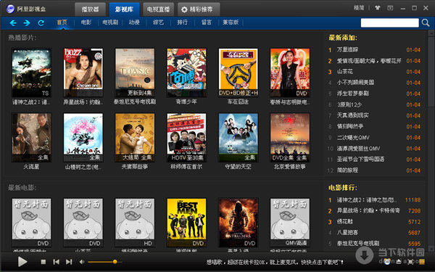Open 天真遇到现实 in the latest list
The image size is (435, 272).
pyautogui.click(x=352, y=115)
